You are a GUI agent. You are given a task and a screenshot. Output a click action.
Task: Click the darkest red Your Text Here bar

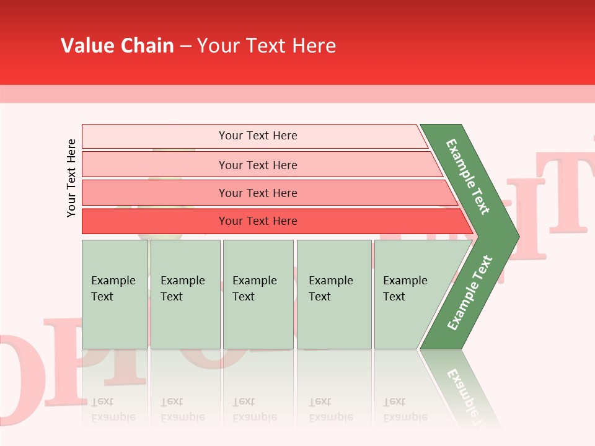[x=257, y=221]
